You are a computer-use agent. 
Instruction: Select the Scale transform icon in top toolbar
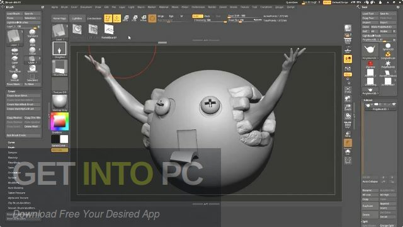135,18
